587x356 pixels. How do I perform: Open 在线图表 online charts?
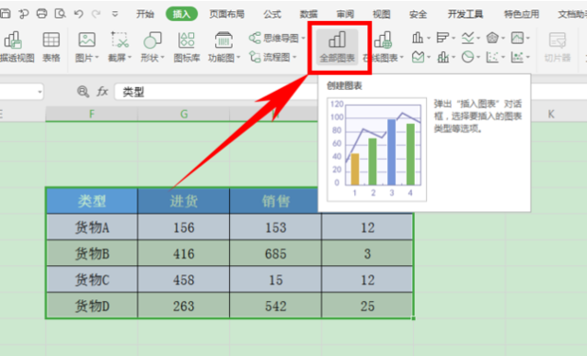coord(383,46)
